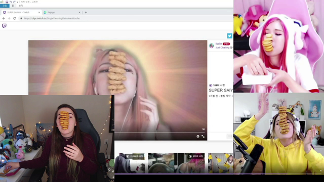Open the hooded person recommended clip thumbnail
Viewport: 324px width, 182px height.
point(130,163)
